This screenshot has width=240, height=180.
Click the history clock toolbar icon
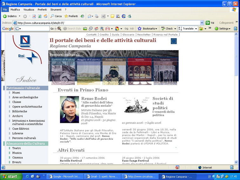(82, 16)
